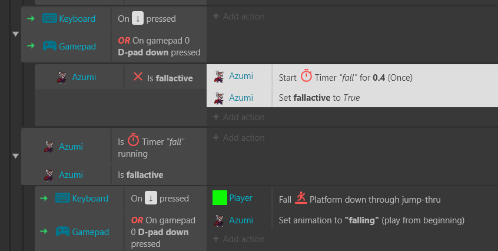Click the green Player object swatch

pyautogui.click(x=220, y=197)
